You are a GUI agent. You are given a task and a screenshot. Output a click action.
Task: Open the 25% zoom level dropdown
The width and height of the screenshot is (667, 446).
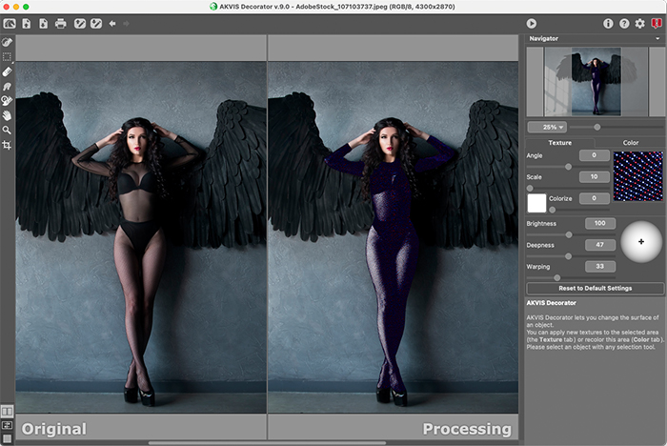(x=547, y=126)
